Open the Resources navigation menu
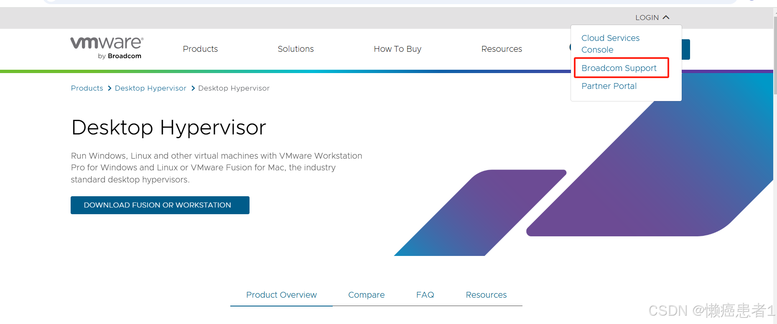 click(x=502, y=49)
